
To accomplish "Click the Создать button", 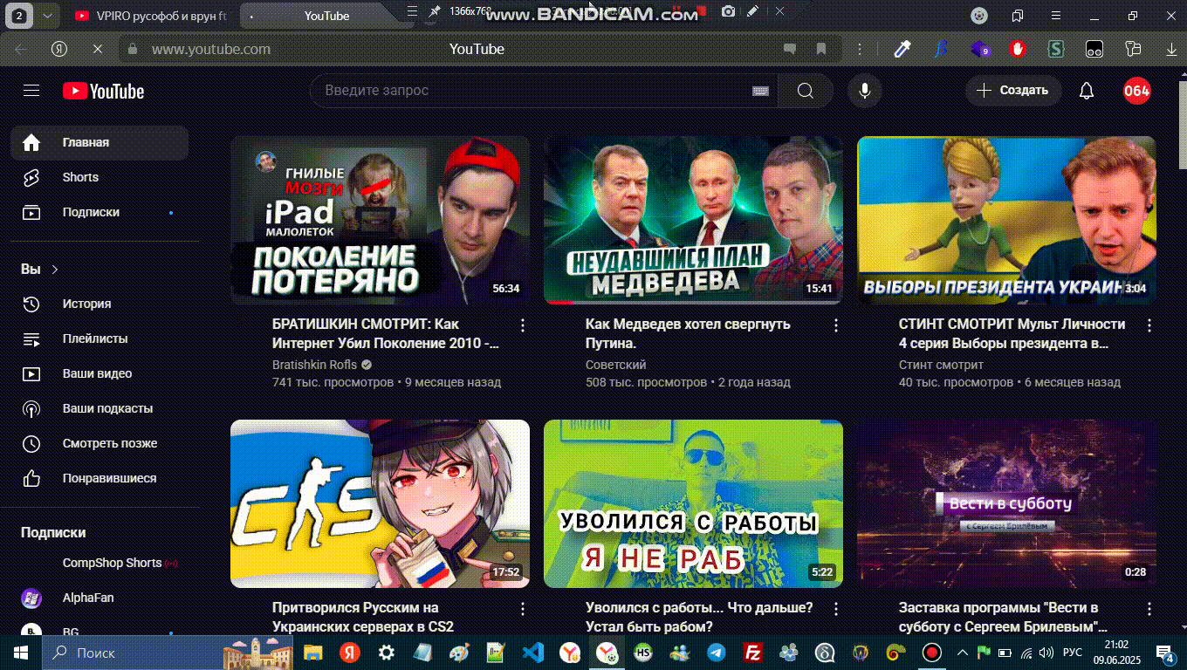I will (1012, 91).
